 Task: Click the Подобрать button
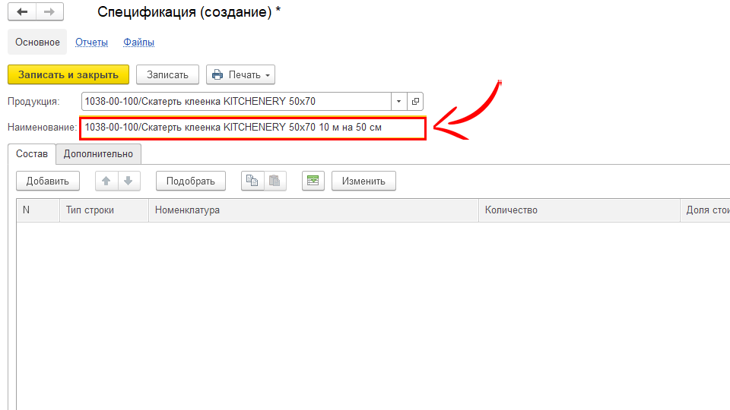click(x=191, y=181)
